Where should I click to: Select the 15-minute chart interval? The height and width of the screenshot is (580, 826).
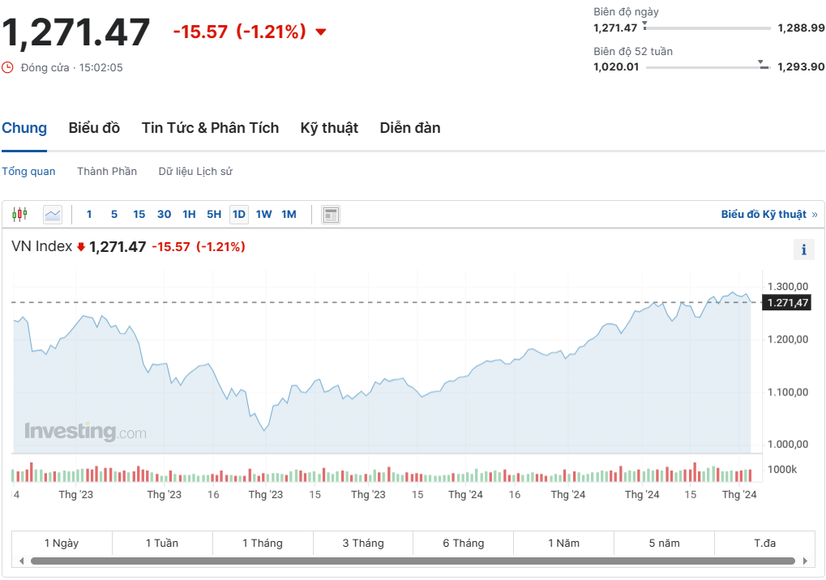click(x=139, y=215)
